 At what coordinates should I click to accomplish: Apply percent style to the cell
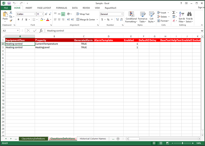[x=108, y=20]
